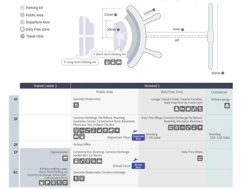Click the car icon below Short-term Parking label
This screenshot has width=241, height=189.
pyautogui.click(x=119, y=62)
